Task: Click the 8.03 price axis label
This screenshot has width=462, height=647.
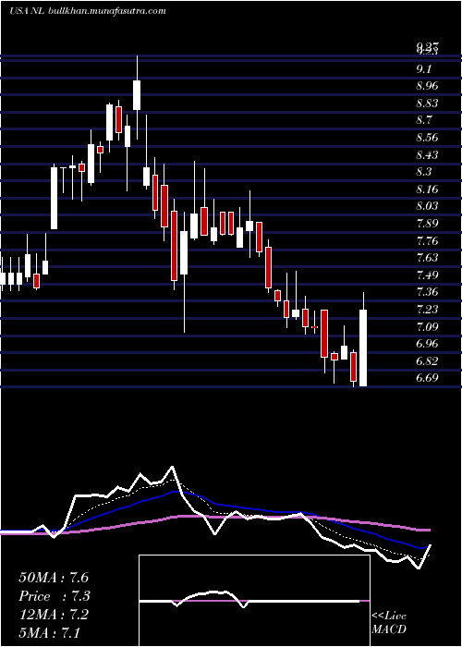Action: point(427,206)
